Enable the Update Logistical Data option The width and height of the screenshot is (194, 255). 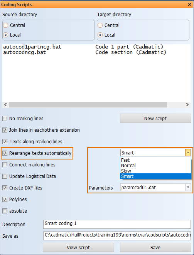click(5, 176)
